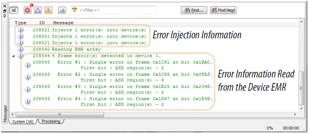Select the Error #3 message row
309x134 pixels.
coord(123,89)
